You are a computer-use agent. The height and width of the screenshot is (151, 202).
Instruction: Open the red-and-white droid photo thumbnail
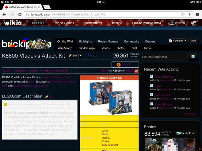(170, 145)
